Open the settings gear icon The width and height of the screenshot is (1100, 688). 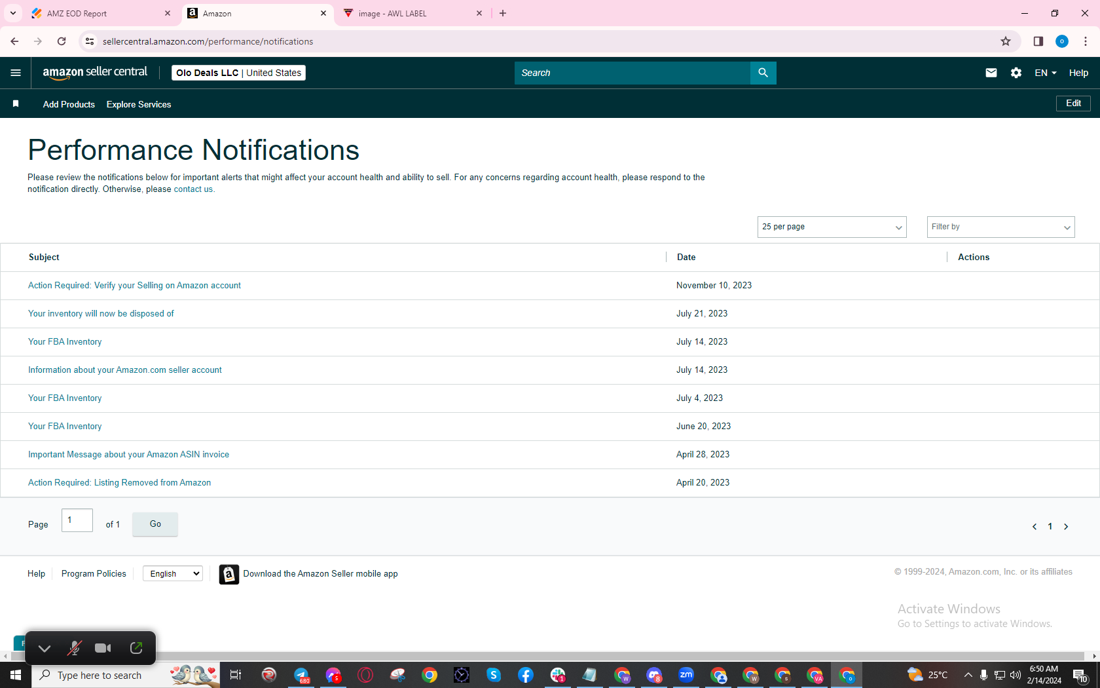click(x=1016, y=73)
